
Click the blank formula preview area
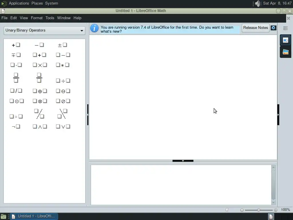(183, 97)
